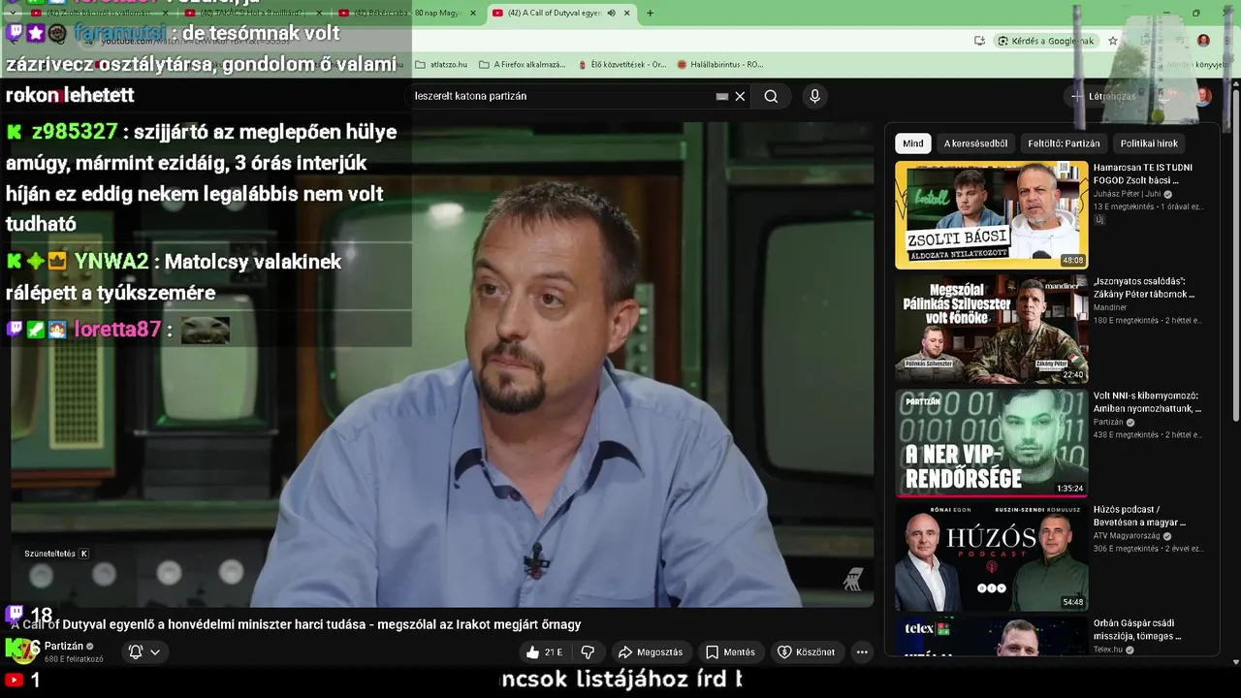Open the Partizán channel name link
The height and width of the screenshot is (698, 1241).
64,646
